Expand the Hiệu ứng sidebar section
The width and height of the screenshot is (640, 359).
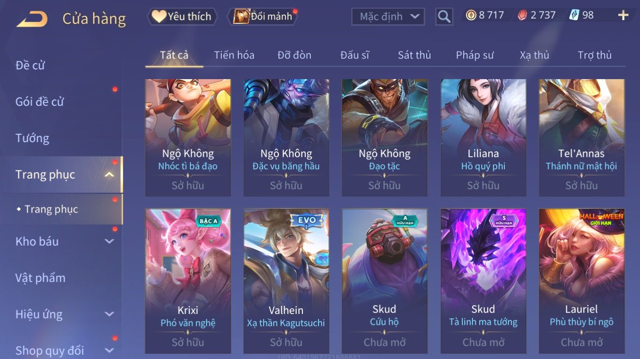(109, 314)
